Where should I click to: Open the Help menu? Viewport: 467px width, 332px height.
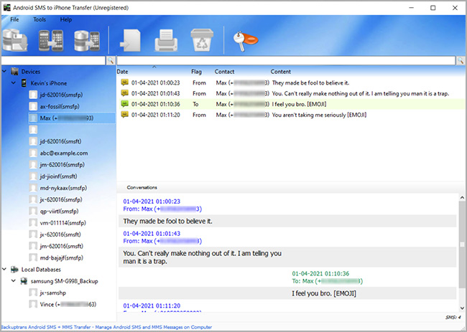[65, 19]
